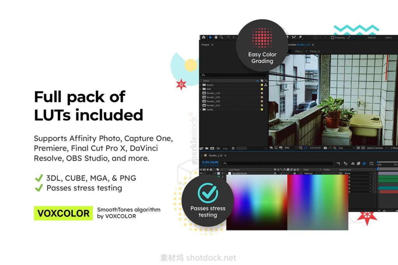Image resolution: width=398 pixels, height=265 pixels.
Task: Click the Project panel tab
Action: click(205, 45)
